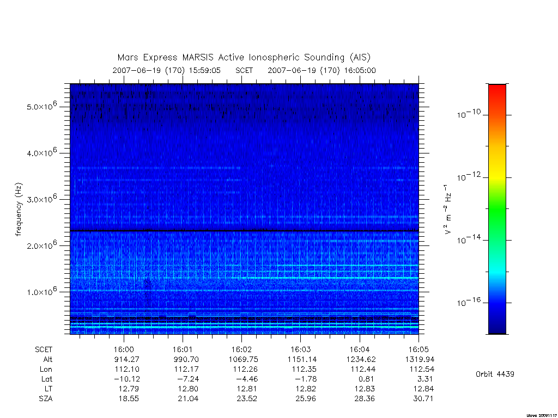Click the 16:03 SCET time tick label
558x418 pixels.
[x=300, y=350]
